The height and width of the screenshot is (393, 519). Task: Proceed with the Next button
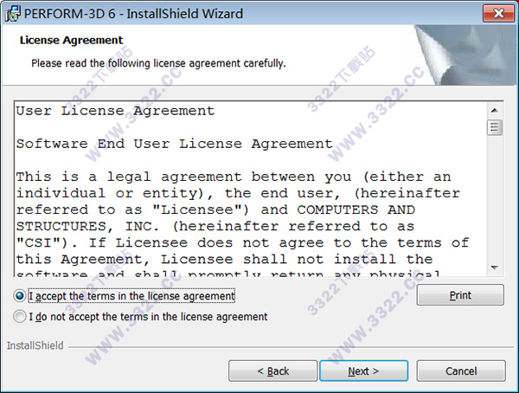click(x=363, y=370)
